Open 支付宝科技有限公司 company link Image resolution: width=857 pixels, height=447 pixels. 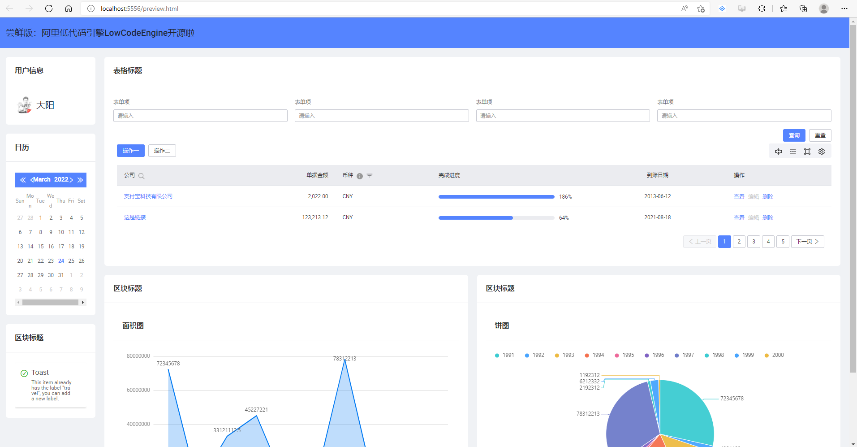[148, 196]
